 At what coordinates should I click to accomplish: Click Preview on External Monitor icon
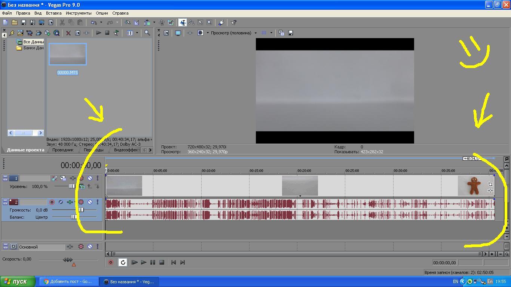[178, 33]
